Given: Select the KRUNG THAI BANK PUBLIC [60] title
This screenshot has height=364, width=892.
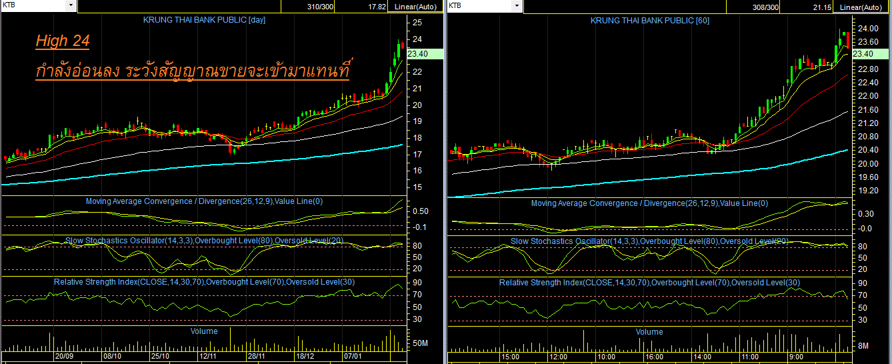Looking at the screenshot, I should pyautogui.click(x=649, y=21).
